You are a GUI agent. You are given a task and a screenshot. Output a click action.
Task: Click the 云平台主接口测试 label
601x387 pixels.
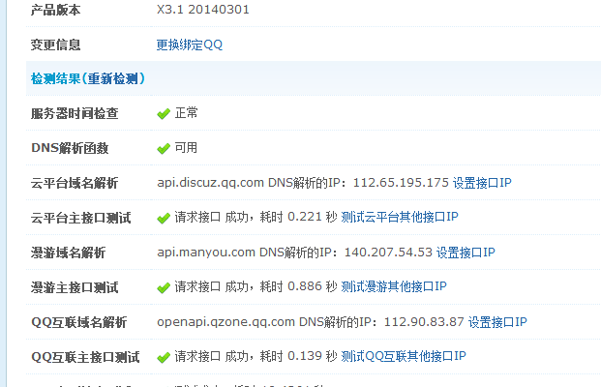[x=81, y=218]
